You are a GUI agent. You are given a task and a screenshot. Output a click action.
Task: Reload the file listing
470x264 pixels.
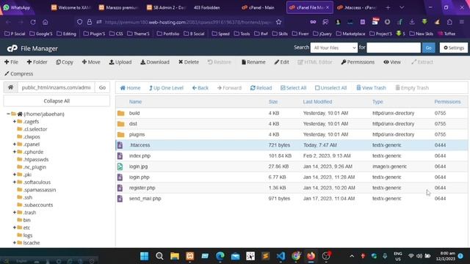[261, 88]
